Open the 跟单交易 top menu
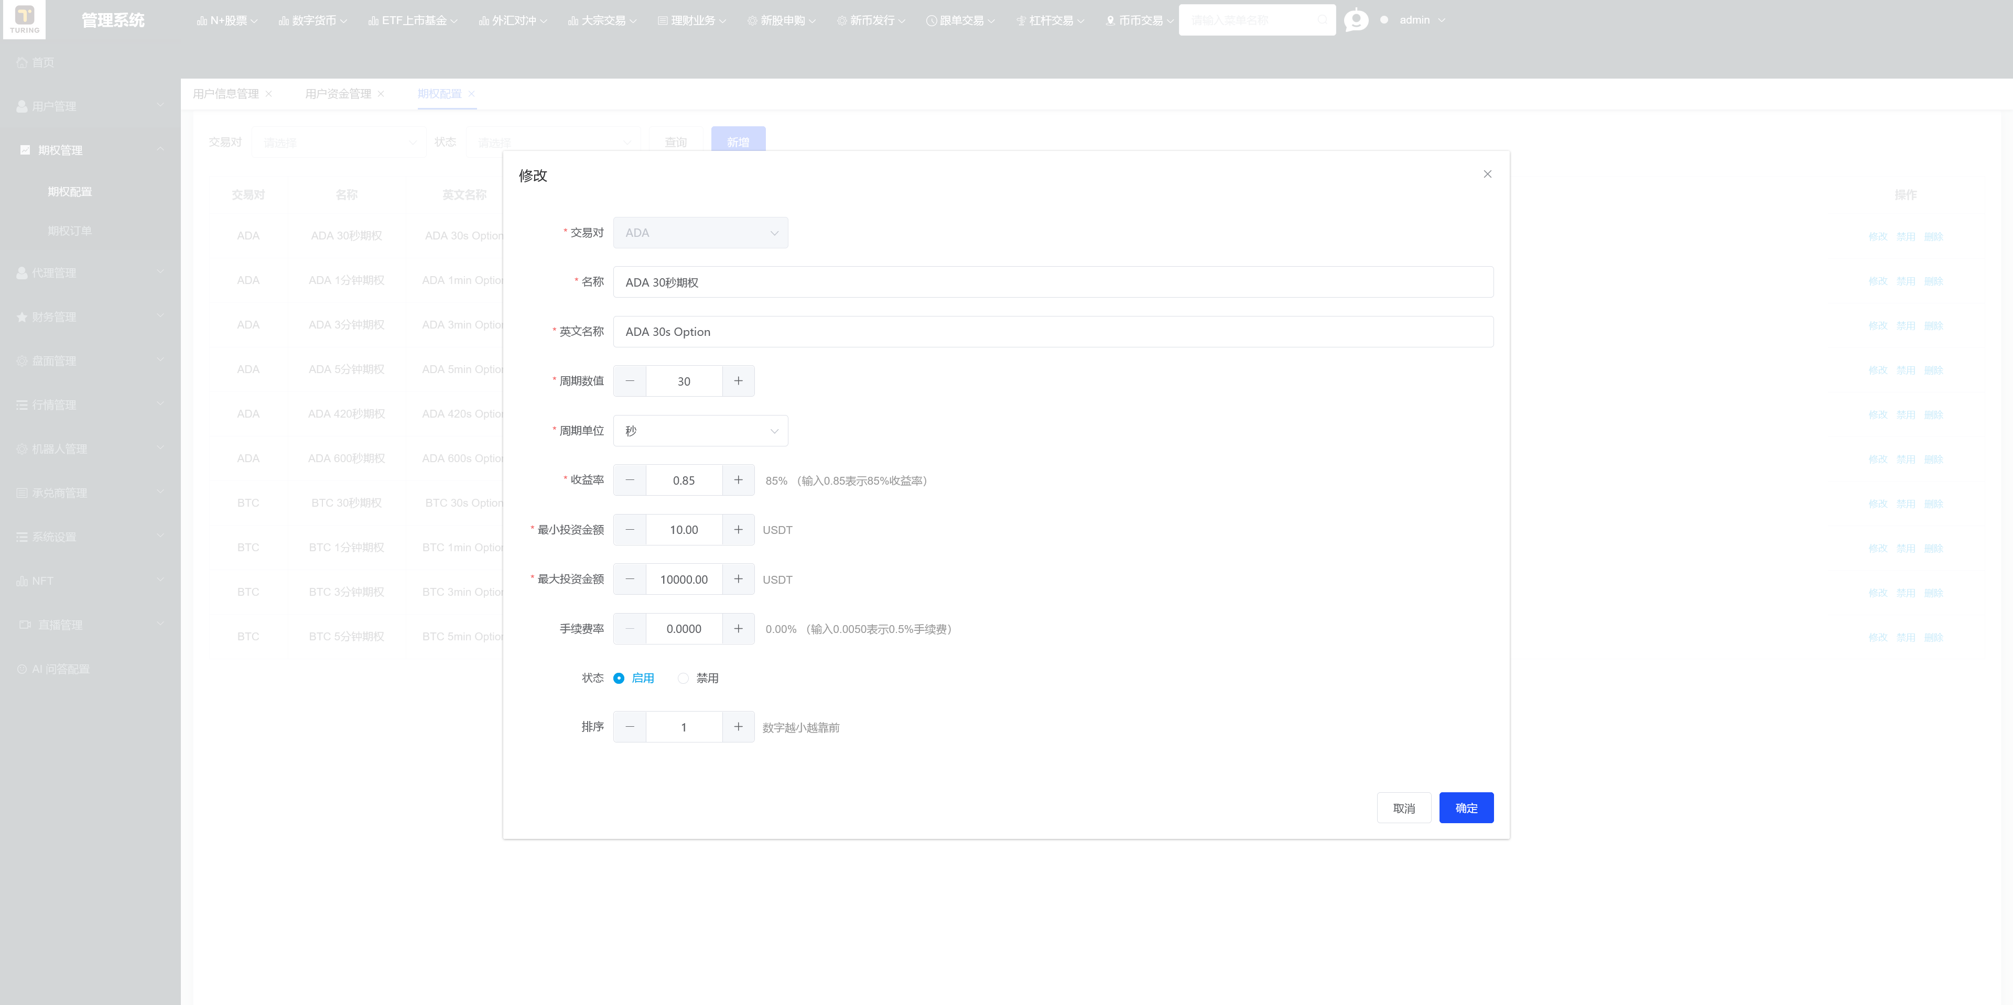This screenshot has height=1005, width=2013. pyautogui.click(x=960, y=20)
